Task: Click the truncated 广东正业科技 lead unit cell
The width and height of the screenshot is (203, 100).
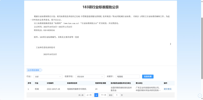Action: (148, 89)
